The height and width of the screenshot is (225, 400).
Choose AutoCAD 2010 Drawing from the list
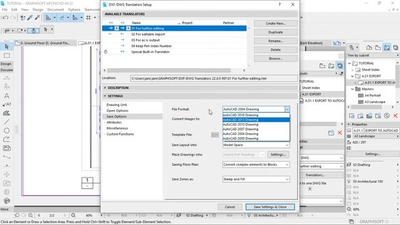pyautogui.click(x=256, y=124)
